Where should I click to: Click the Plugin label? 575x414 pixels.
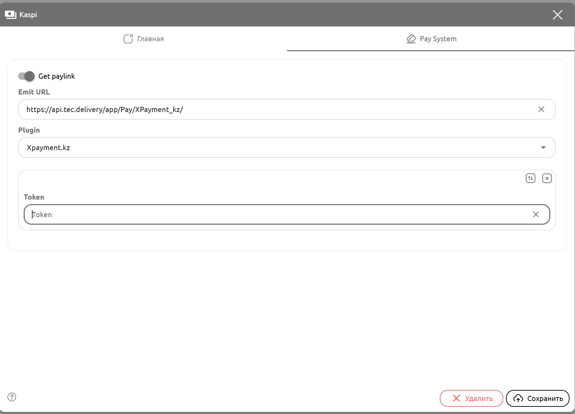29,130
